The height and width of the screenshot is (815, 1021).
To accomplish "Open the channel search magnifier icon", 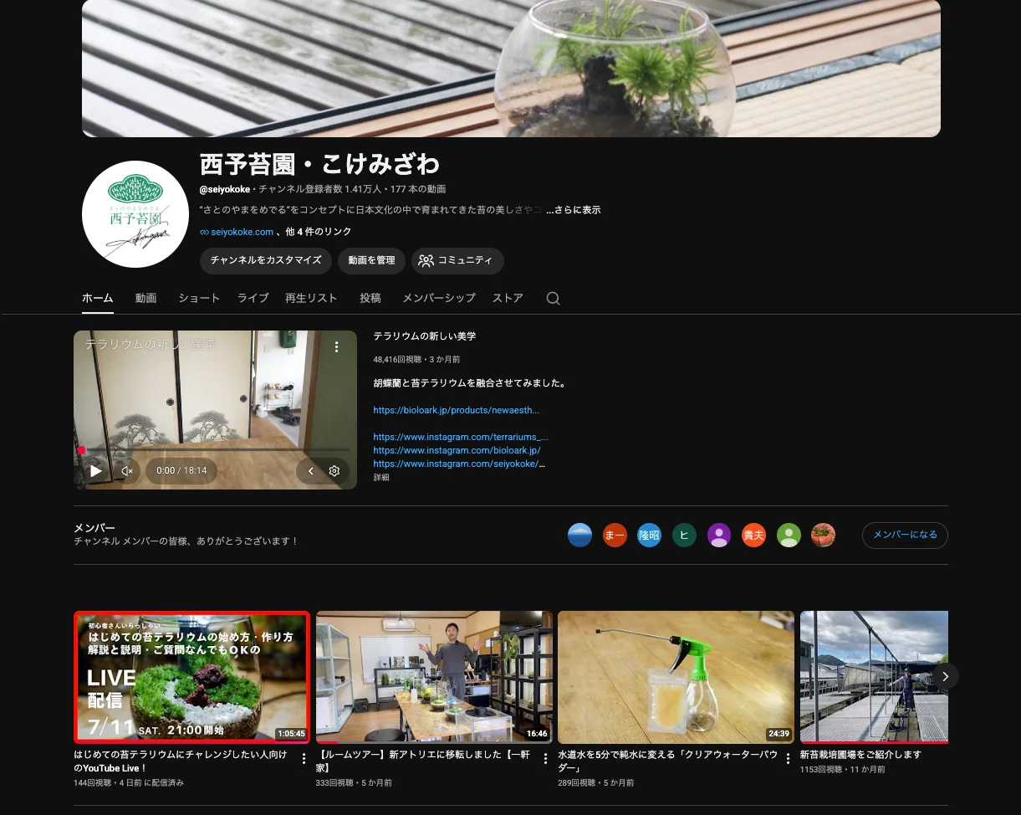I will tap(553, 298).
